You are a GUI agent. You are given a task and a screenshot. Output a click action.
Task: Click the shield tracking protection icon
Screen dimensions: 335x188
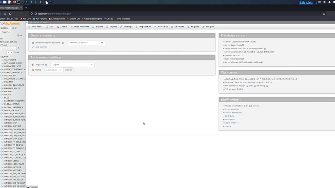click(x=32, y=14)
